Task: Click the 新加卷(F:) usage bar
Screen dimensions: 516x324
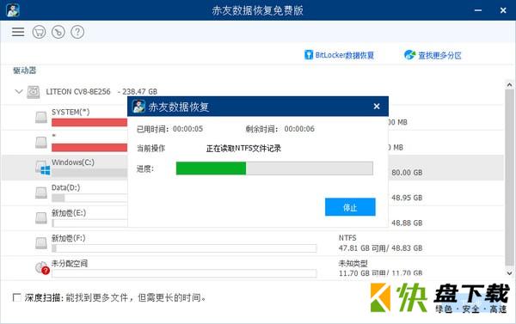Action: (x=184, y=248)
